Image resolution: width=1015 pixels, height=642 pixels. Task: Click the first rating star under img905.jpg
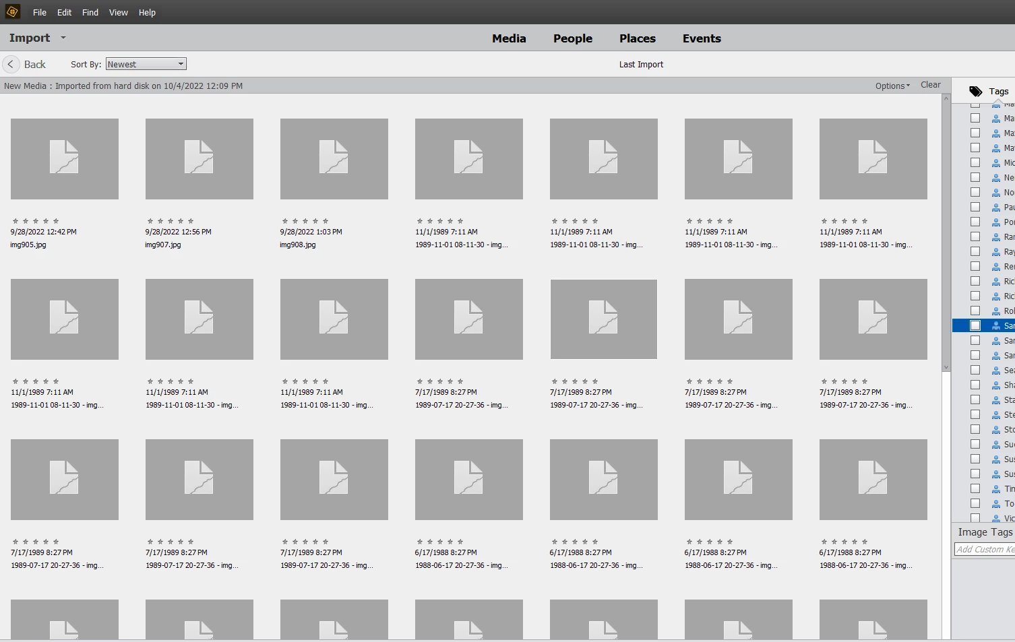[x=16, y=221]
